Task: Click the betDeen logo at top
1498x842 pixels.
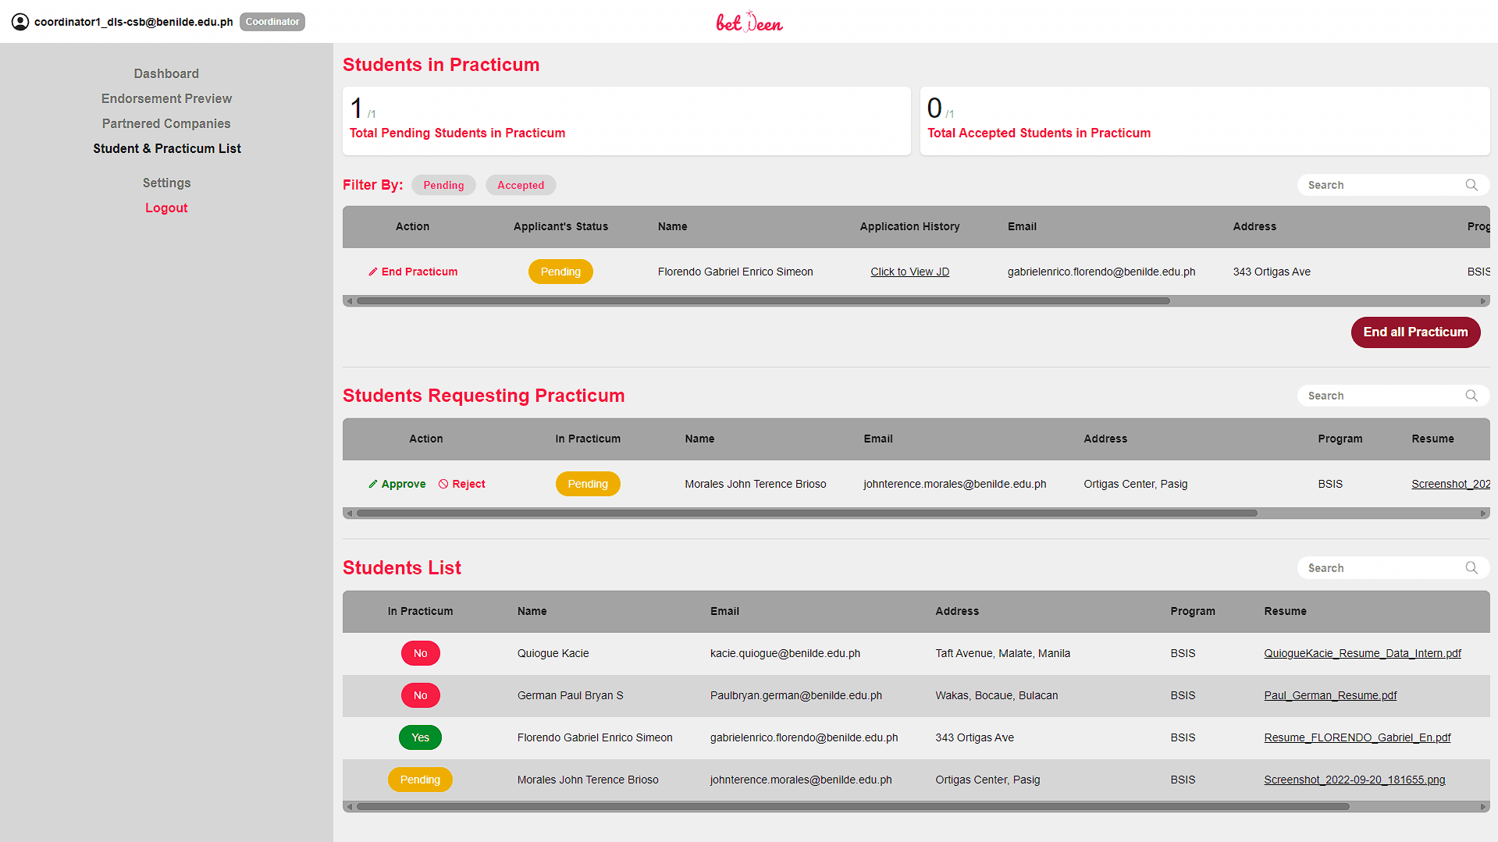Action: click(749, 22)
